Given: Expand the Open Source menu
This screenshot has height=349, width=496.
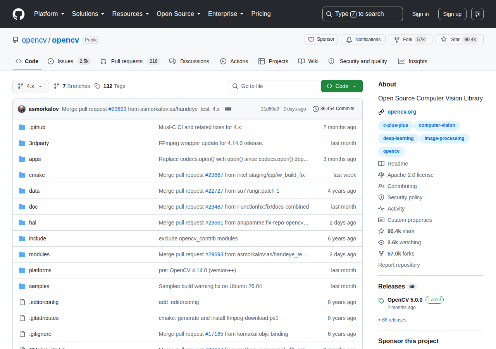Looking at the screenshot, I should pyautogui.click(x=179, y=14).
